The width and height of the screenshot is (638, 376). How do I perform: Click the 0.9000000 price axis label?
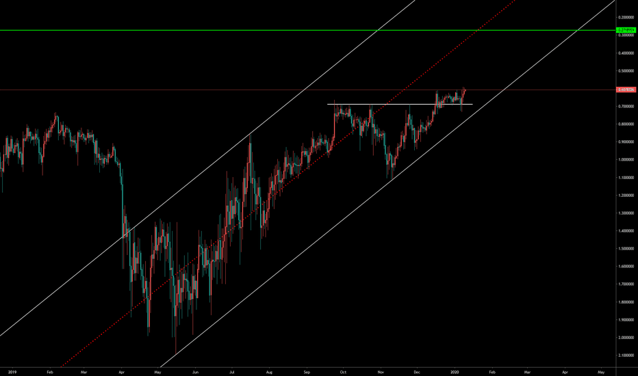[x=626, y=142]
